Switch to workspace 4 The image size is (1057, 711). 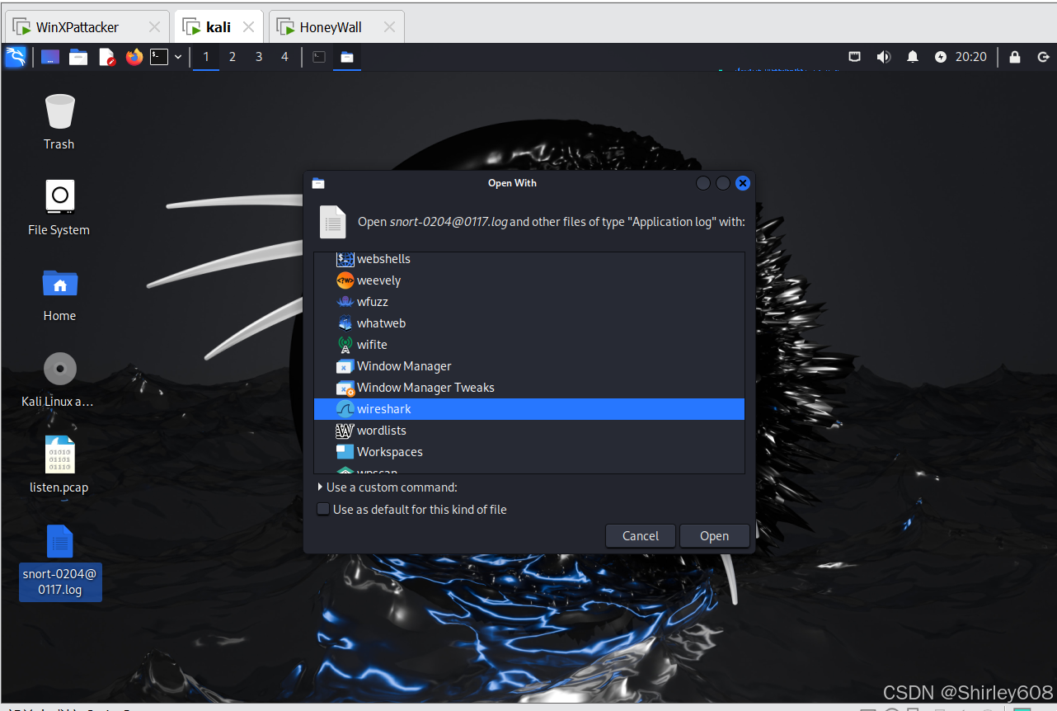285,57
